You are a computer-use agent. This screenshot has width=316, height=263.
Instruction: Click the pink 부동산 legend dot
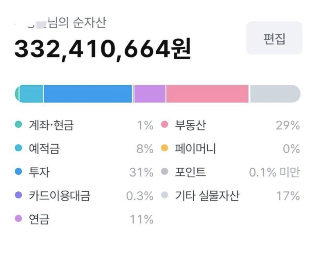(165, 125)
